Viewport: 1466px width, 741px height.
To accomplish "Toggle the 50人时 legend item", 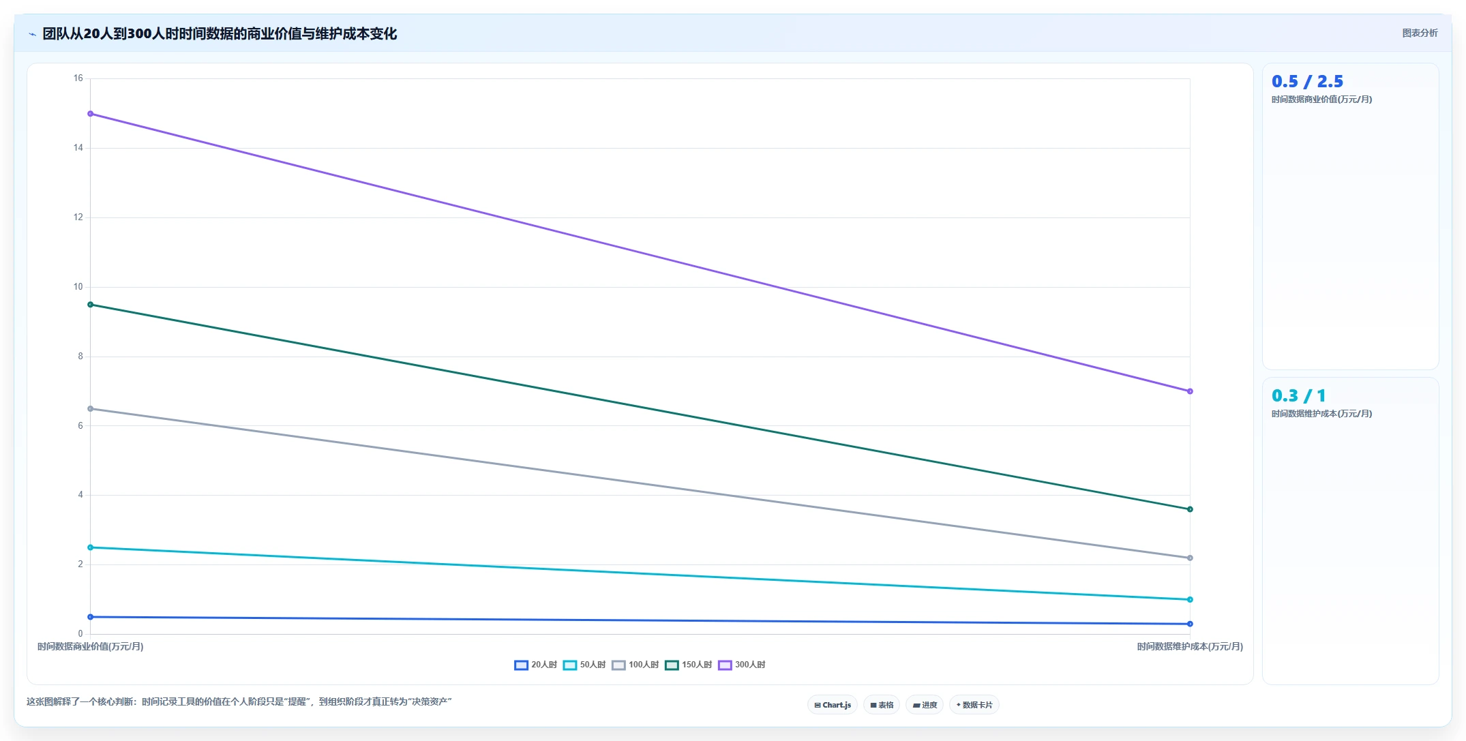I will (x=584, y=665).
